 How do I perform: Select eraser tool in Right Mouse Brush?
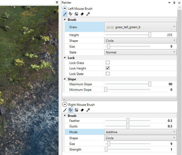click(82, 110)
